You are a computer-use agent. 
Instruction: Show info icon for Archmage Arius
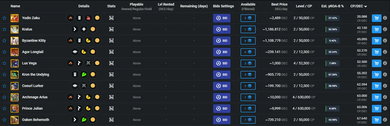[x=385, y=97]
